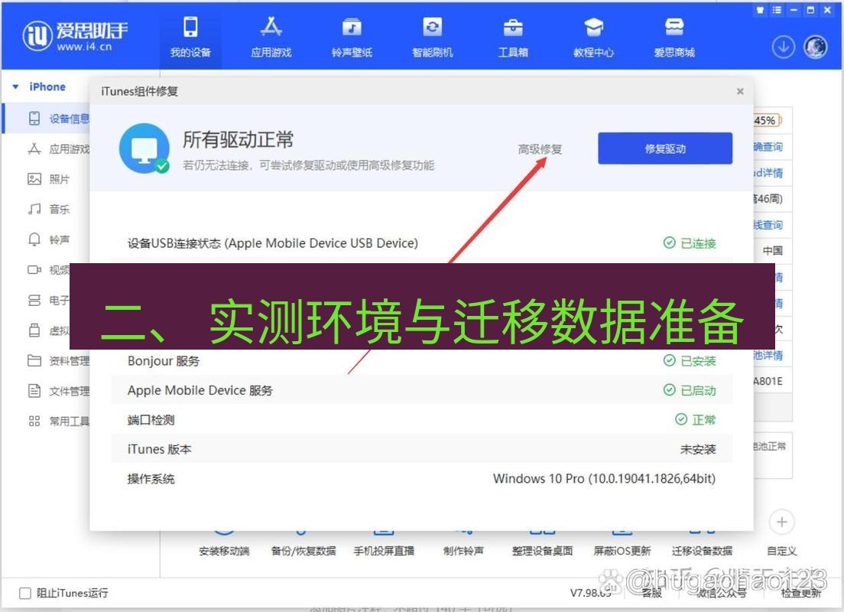The image size is (844, 612).
Task: Click the 未安装 iTunes value
Action: (697, 449)
